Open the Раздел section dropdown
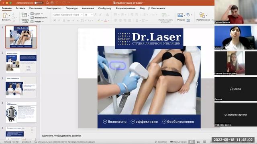Image resolution: width=257 pixels, height=144 pixels. [x=37, y=22]
